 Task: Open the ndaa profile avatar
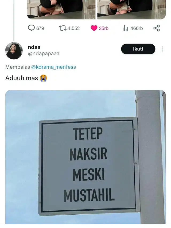(14, 51)
